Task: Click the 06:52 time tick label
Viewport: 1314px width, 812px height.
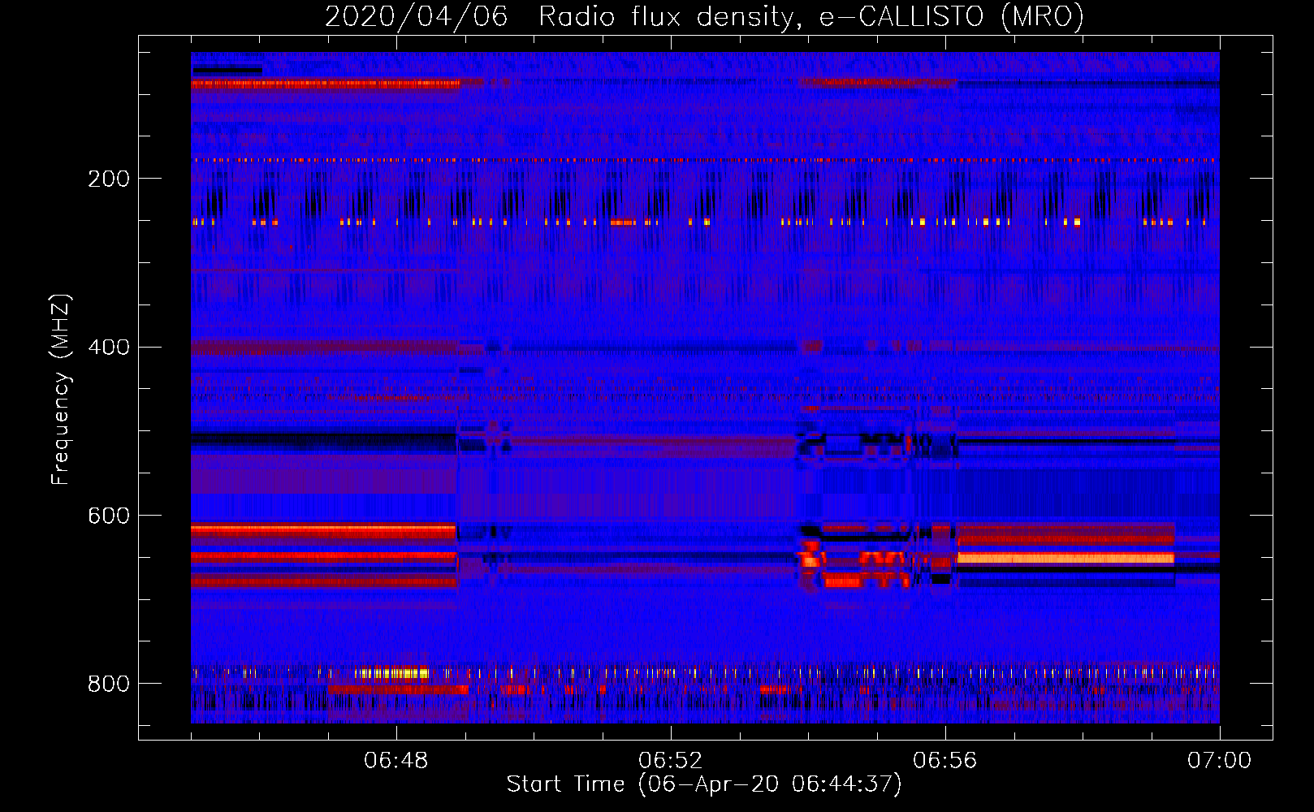Action: [x=670, y=761]
